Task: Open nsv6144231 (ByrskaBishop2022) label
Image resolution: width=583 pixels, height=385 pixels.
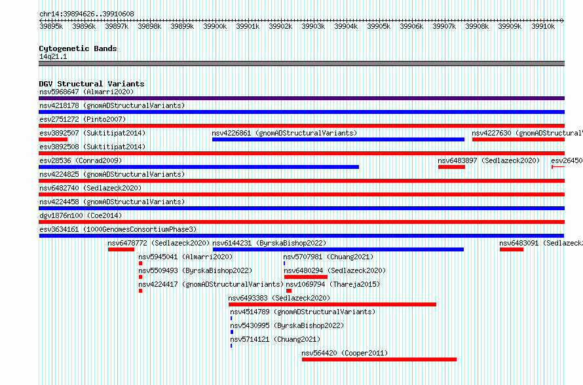Action: click(269, 243)
